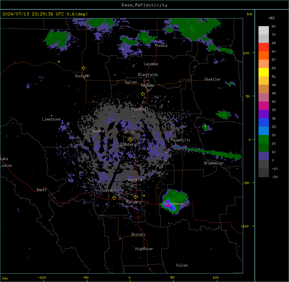Click the Stettler label
Viewport: 289px width, 282px height.
click(x=213, y=79)
